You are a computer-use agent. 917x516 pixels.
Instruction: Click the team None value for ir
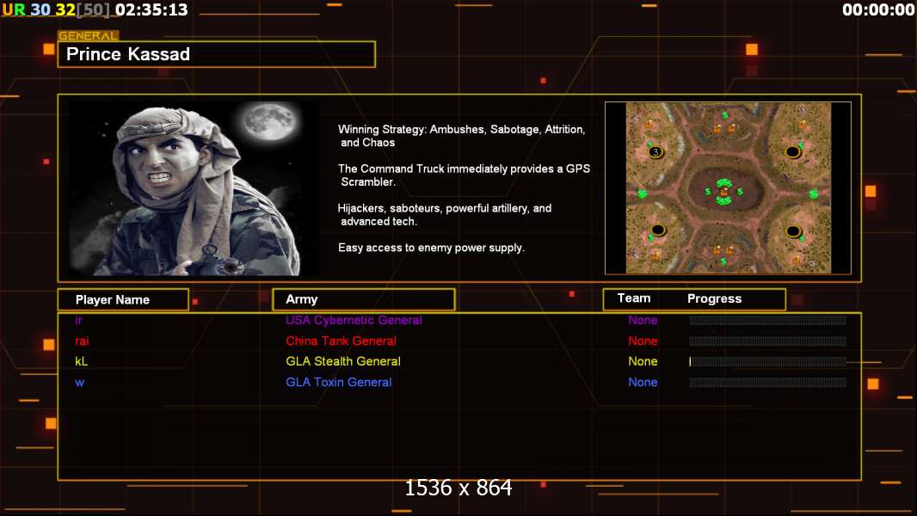point(643,320)
